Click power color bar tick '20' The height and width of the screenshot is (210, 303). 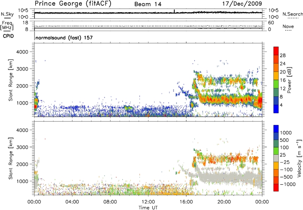[283, 72]
